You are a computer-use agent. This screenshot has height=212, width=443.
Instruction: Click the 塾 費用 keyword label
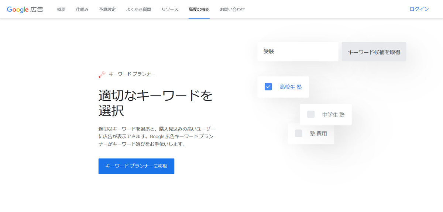[x=319, y=133]
